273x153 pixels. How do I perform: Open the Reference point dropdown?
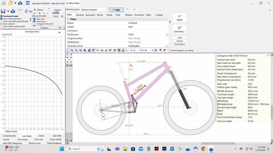point(95,9)
